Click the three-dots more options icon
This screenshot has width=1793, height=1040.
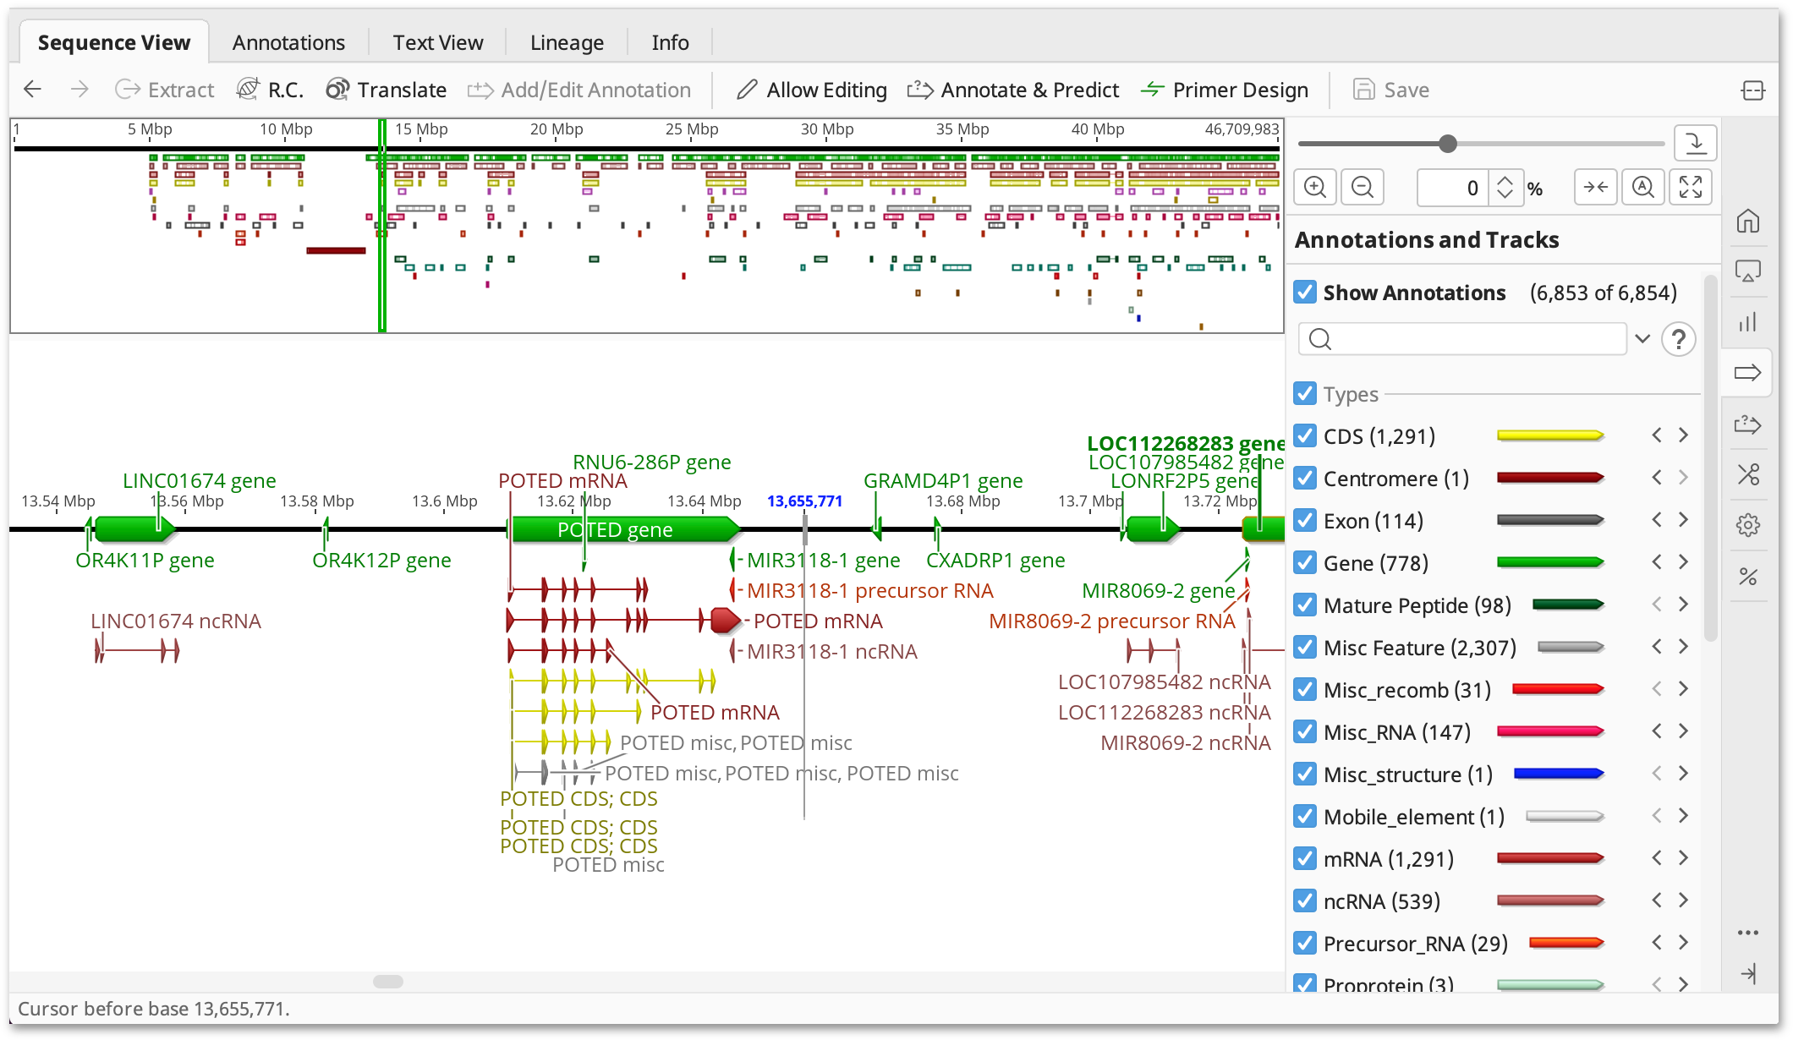tap(1748, 933)
